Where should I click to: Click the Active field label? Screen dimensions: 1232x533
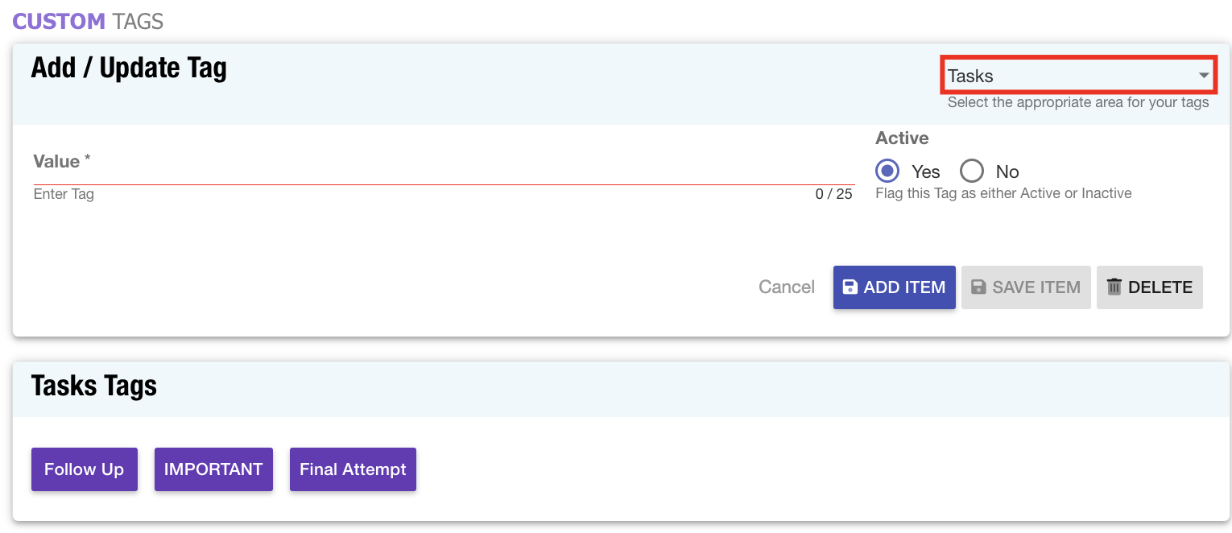902,138
